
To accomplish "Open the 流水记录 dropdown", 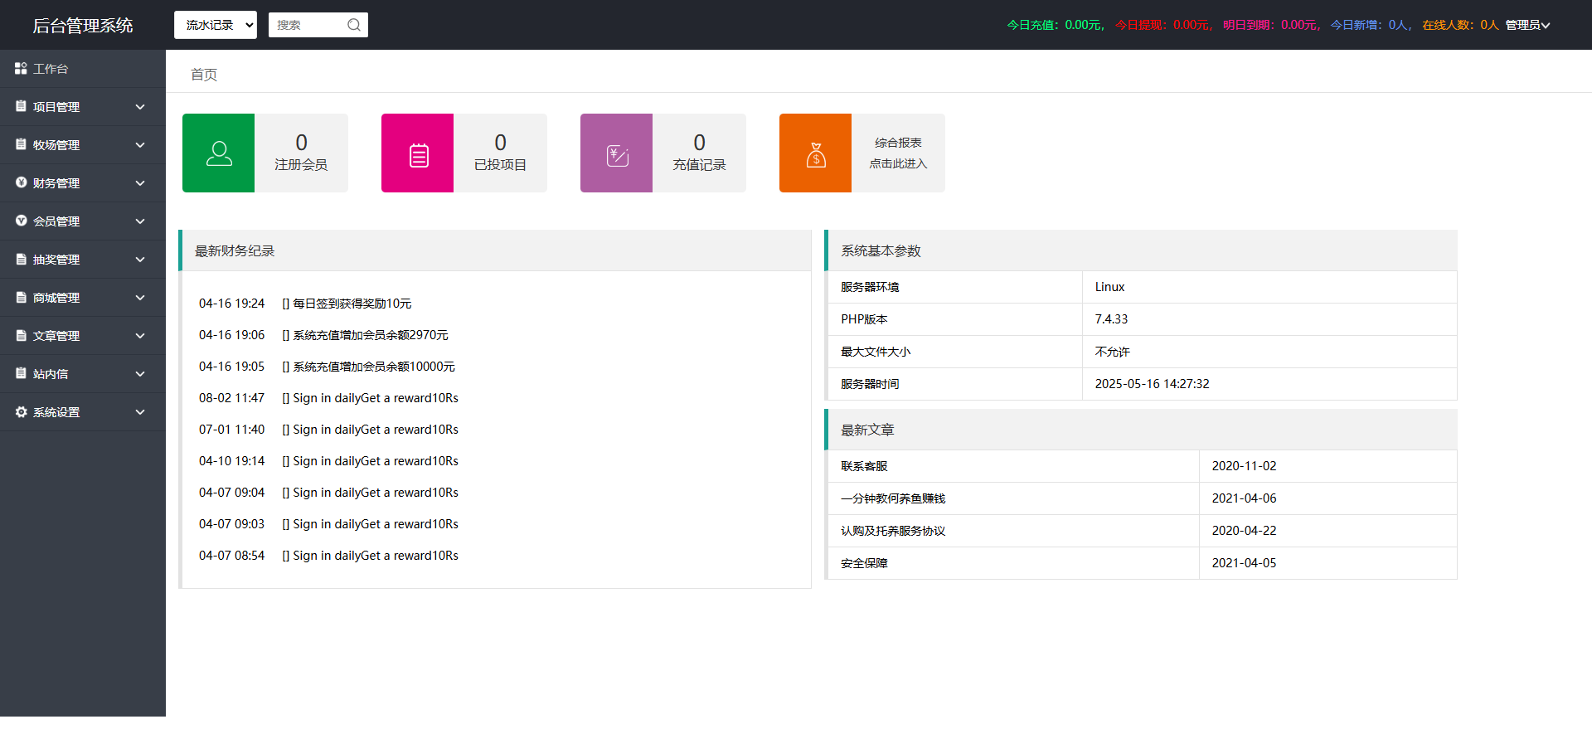I will [x=216, y=25].
